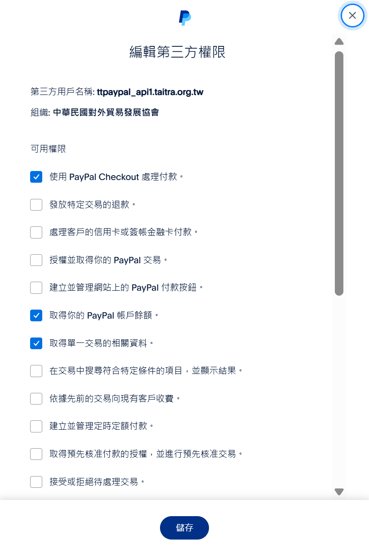
Task: Enable 接受或拒絕待處理交易 checkbox
Action: click(x=36, y=481)
